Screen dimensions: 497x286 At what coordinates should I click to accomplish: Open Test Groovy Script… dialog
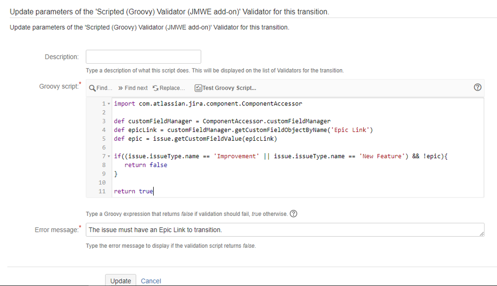click(225, 88)
